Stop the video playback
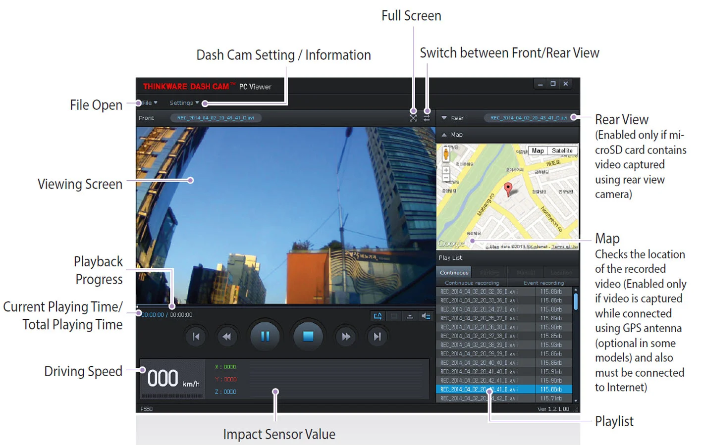The height and width of the screenshot is (445, 702). pos(308,336)
